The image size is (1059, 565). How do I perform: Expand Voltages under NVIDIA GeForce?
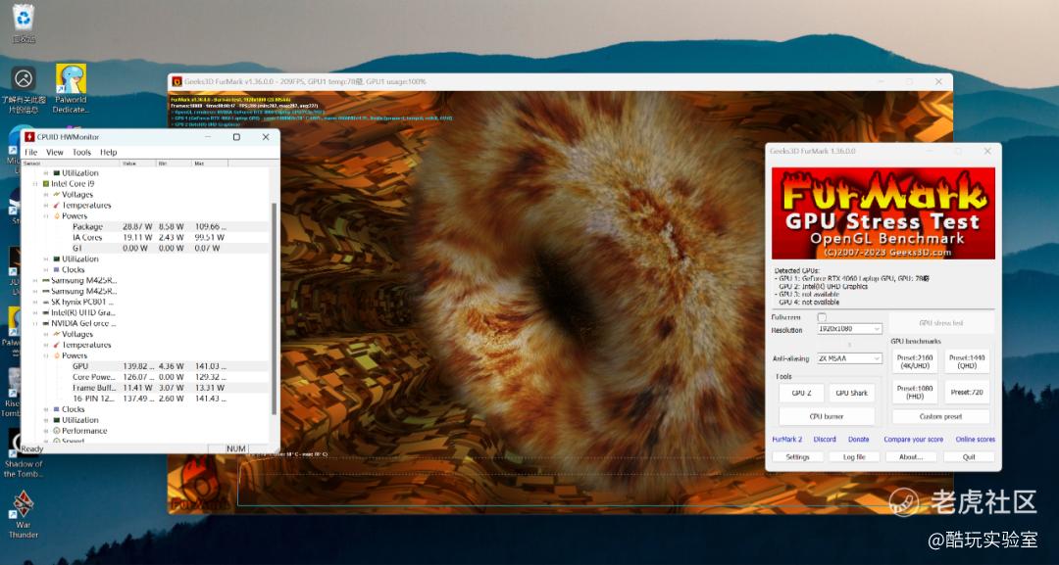(x=46, y=335)
